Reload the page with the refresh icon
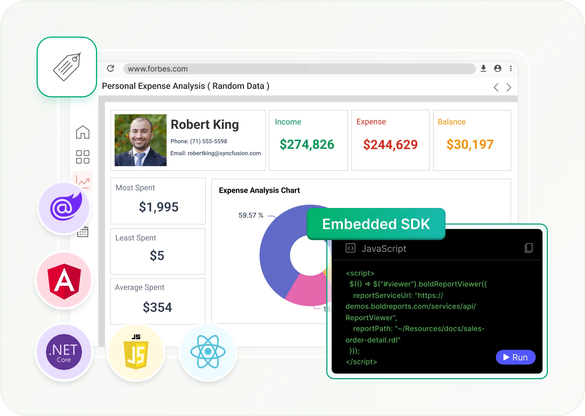Screen dimensions: 585x416 (111, 69)
